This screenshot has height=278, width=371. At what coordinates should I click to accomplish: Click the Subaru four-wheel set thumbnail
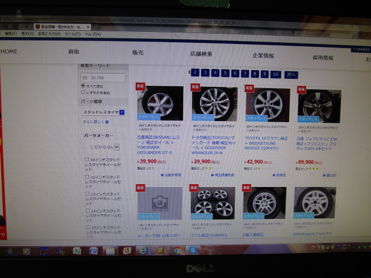(x=213, y=203)
